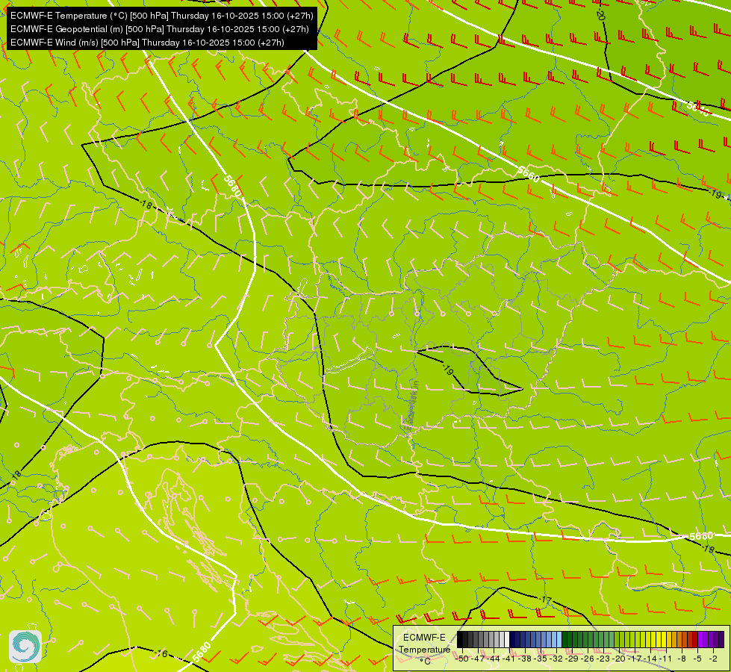Click the 5660 geopotential contour label

(x=529, y=175)
